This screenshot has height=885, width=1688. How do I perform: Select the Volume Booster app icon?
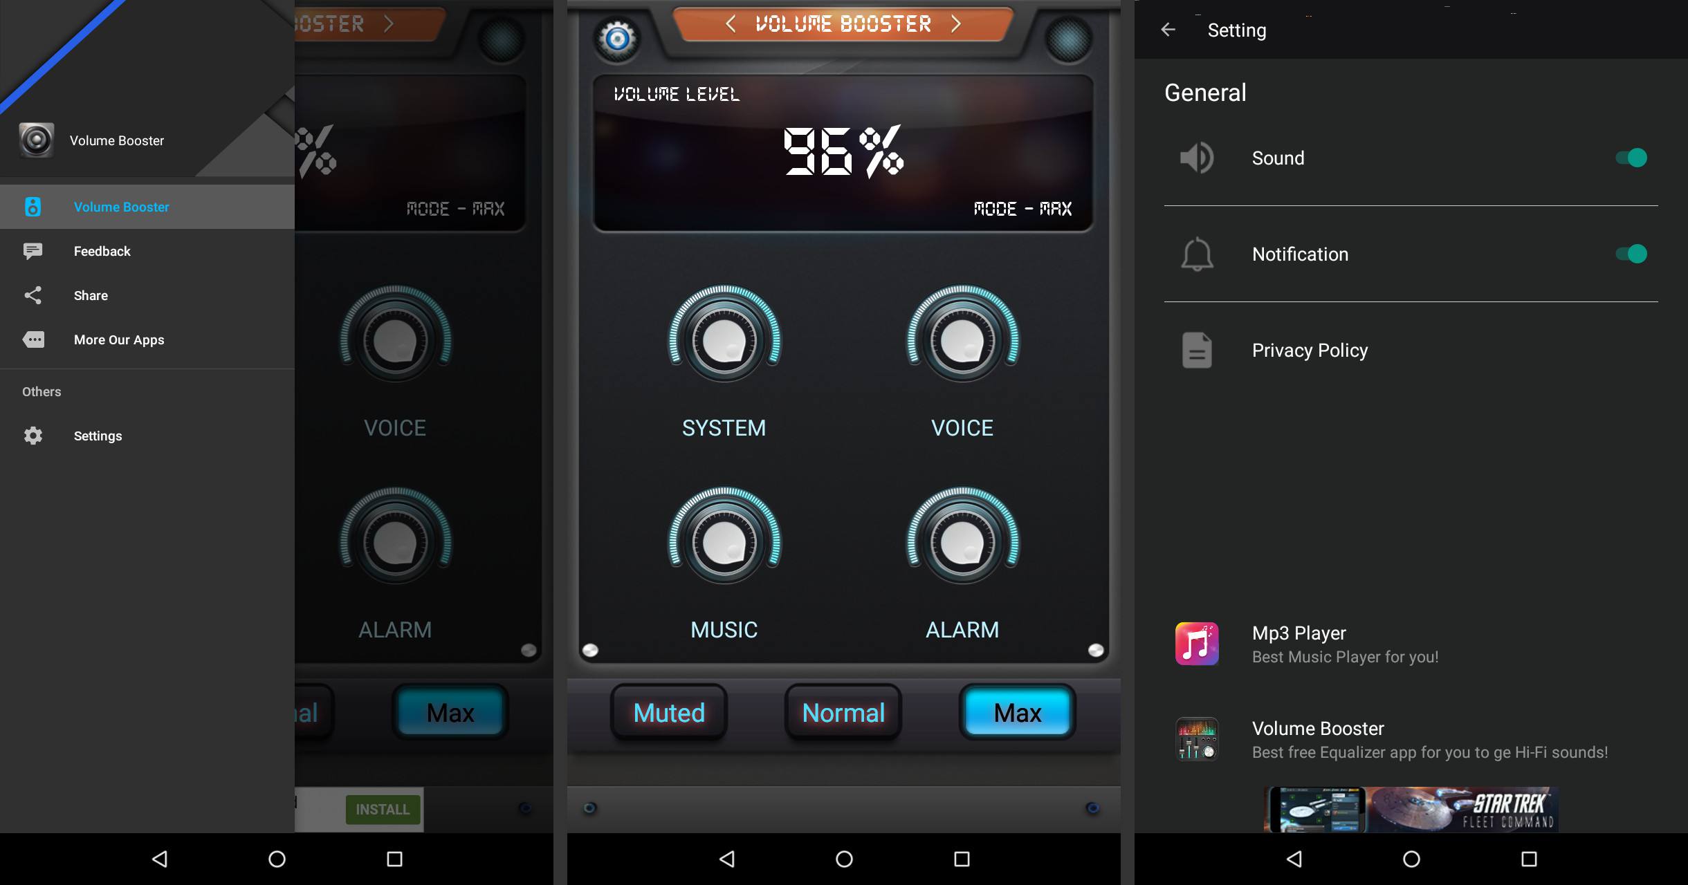(37, 140)
